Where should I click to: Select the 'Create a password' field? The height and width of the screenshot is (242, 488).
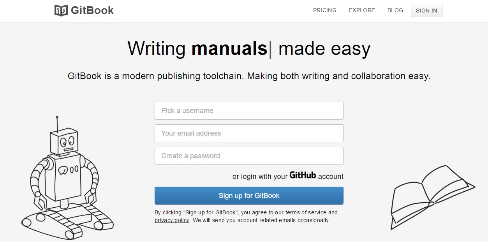249,156
